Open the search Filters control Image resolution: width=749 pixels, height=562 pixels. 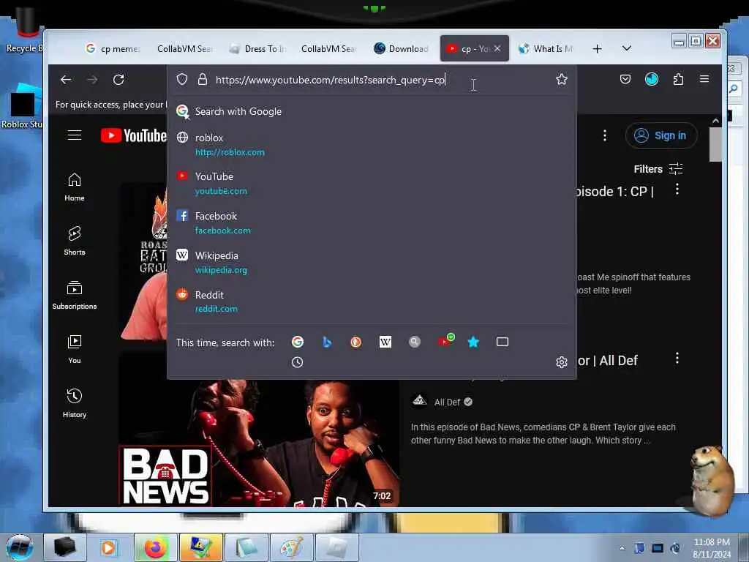click(x=658, y=169)
